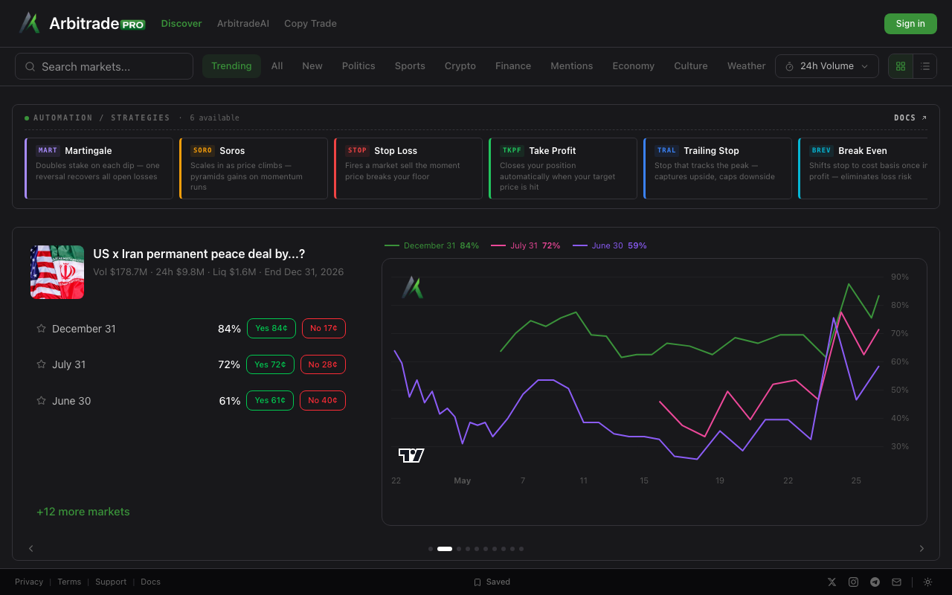Click US x Iran flag thumbnail
The width and height of the screenshot is (952, 595).
tap(57, 272)
